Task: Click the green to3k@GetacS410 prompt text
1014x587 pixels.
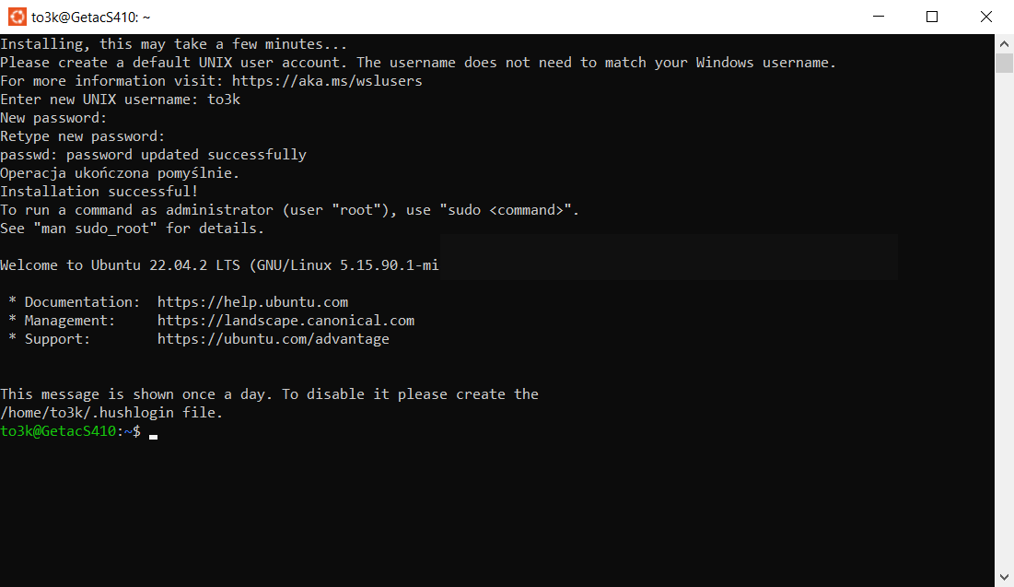Action: pos(58,431)
